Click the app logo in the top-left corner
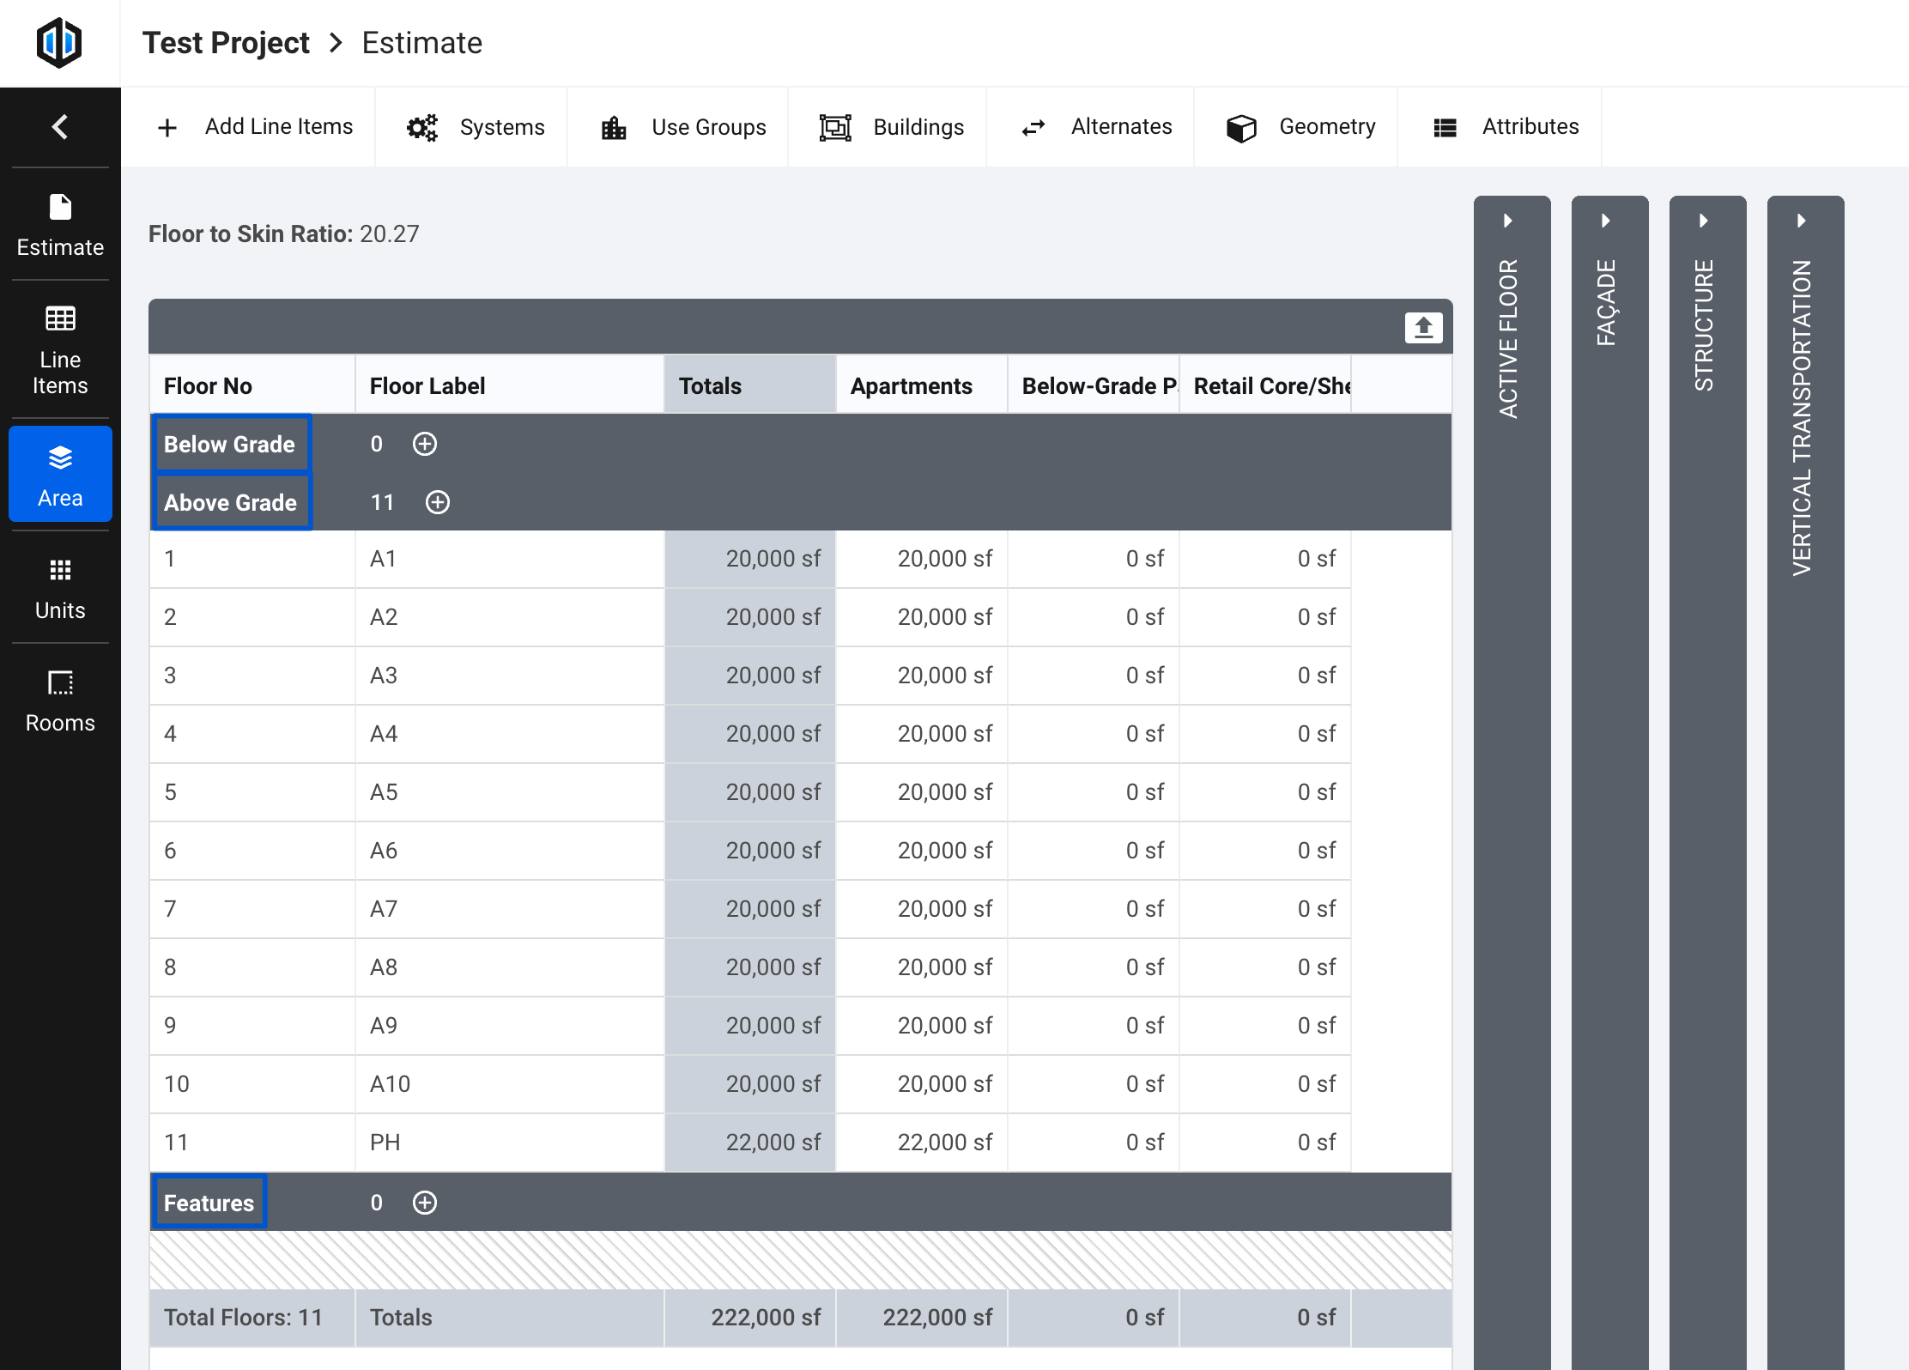This screenshot has width=1909, height=1370. [x=59, y=42]
